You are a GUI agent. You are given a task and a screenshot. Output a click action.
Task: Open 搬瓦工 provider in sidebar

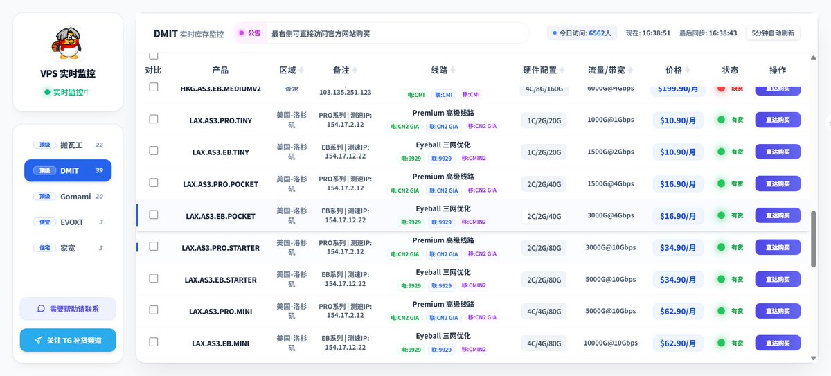tap(68, 145)
